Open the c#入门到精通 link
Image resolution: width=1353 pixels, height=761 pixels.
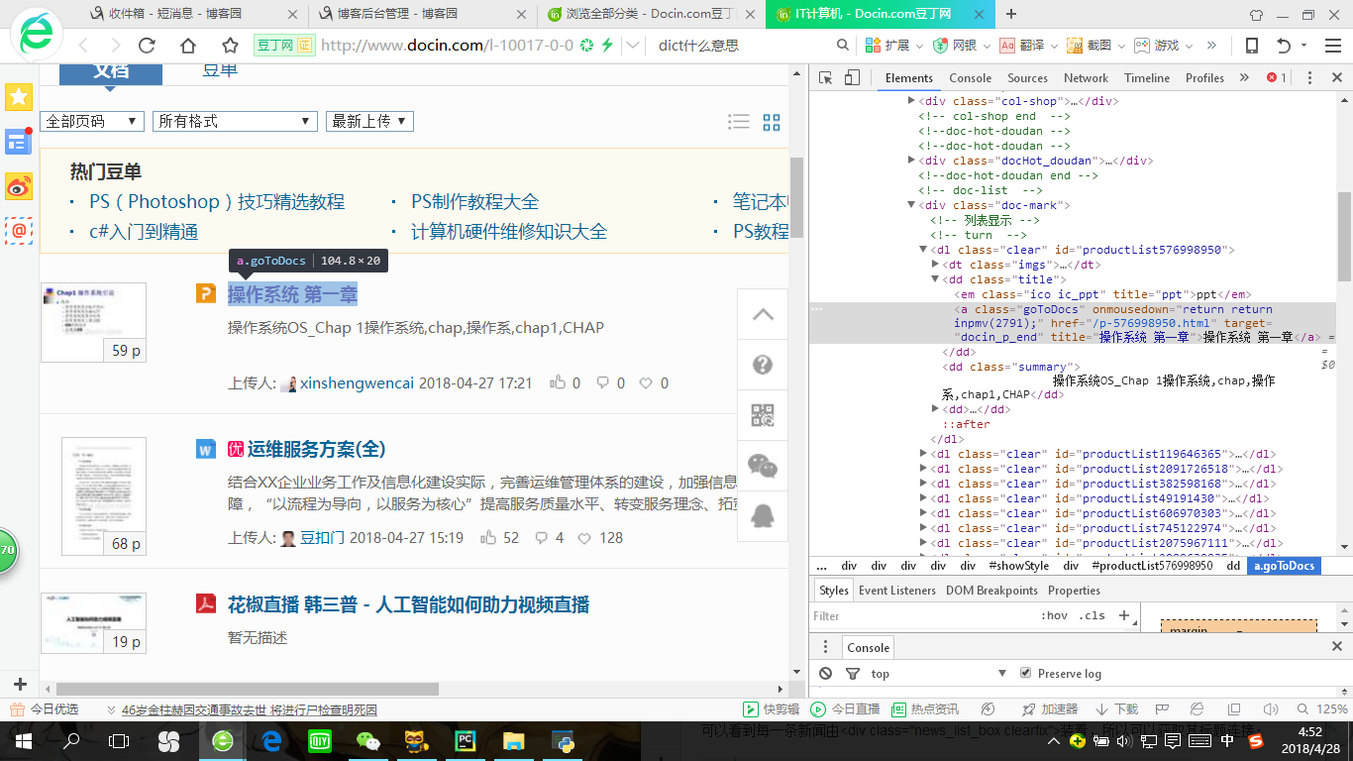coord(145,233)
